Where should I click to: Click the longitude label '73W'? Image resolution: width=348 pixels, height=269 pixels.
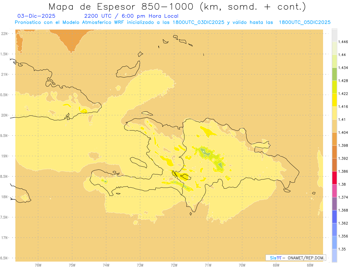tap(140, 265)
